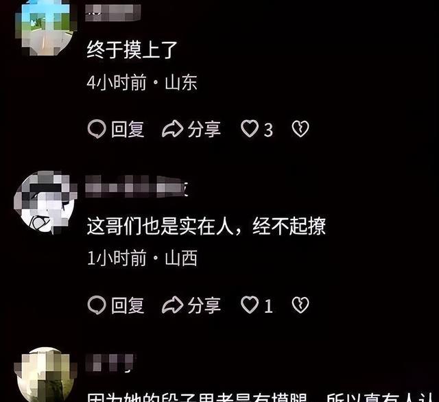This screenshot has height=402, width=439.
Task: Click the 回复 label under the 山西 comment
Action: [x=128, y=305]
